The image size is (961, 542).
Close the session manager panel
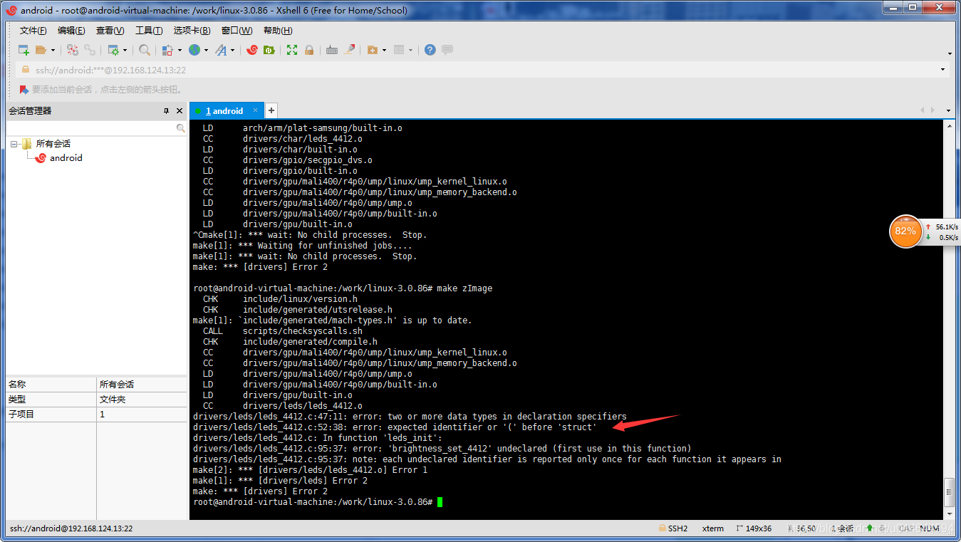pos(180,111)
